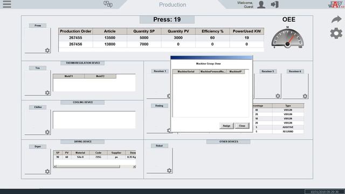The image size is (345, 194).
Task: Click the Easy Way logo
Action: point(336,4)
